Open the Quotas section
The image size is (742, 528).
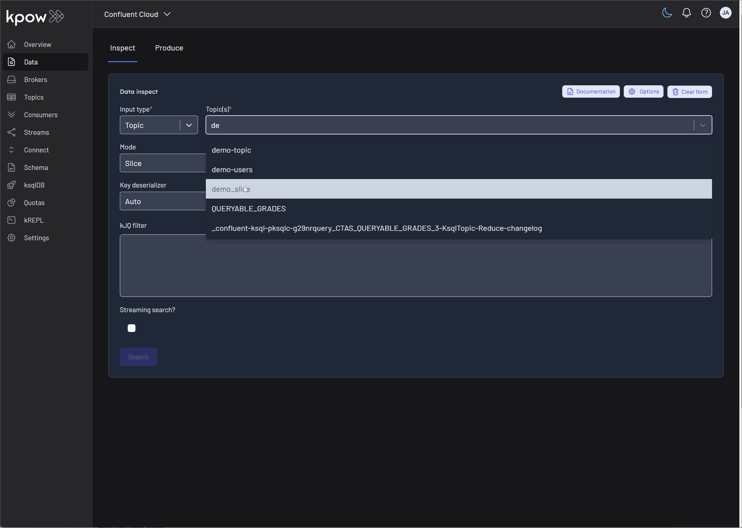pos(34,202)
